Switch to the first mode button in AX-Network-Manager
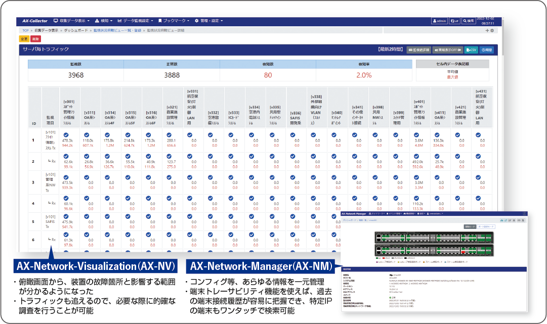547x324 pixels. (x=470, y=227)
